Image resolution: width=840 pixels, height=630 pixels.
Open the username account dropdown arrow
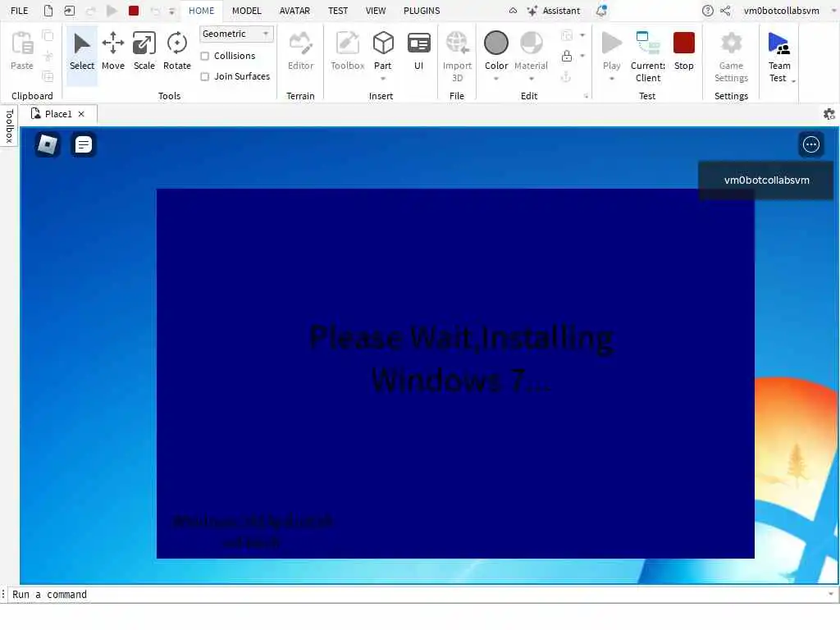coord(833,10)
